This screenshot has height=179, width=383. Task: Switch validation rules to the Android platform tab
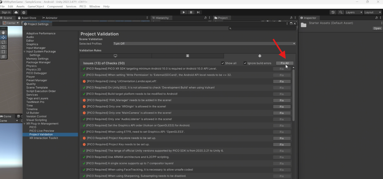pyautogui.click(x=260, y=56)
